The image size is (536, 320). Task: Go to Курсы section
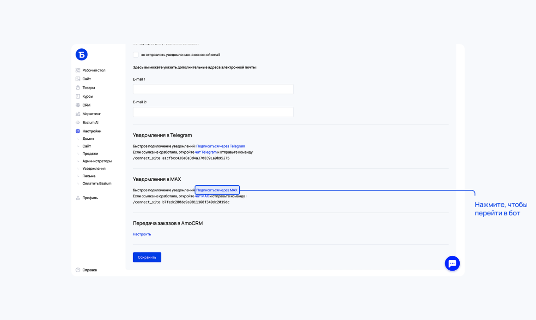coord(87,96)
